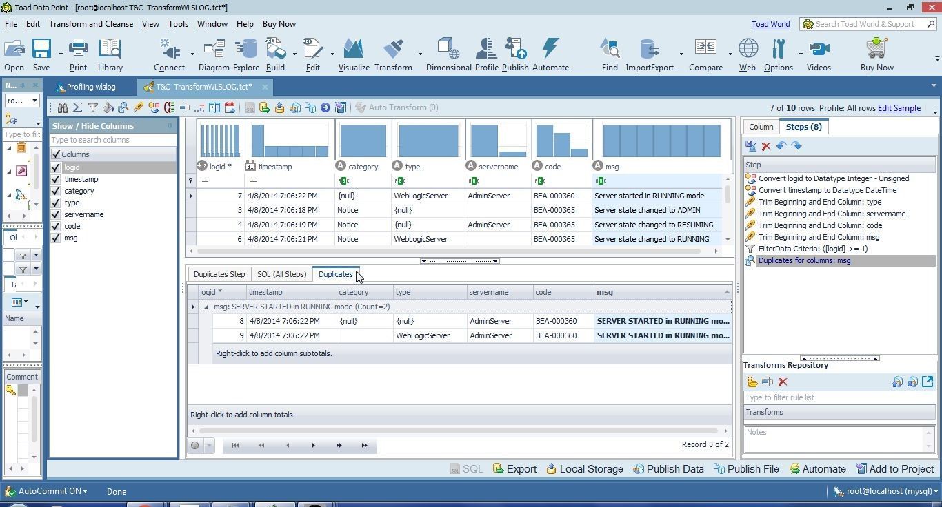
Task: Delete step with red X in Steps panel
Action: (x=766, y=146)
